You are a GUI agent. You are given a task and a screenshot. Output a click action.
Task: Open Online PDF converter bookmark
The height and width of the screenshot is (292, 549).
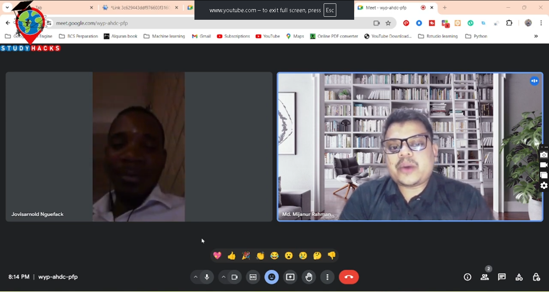[334, 36]
